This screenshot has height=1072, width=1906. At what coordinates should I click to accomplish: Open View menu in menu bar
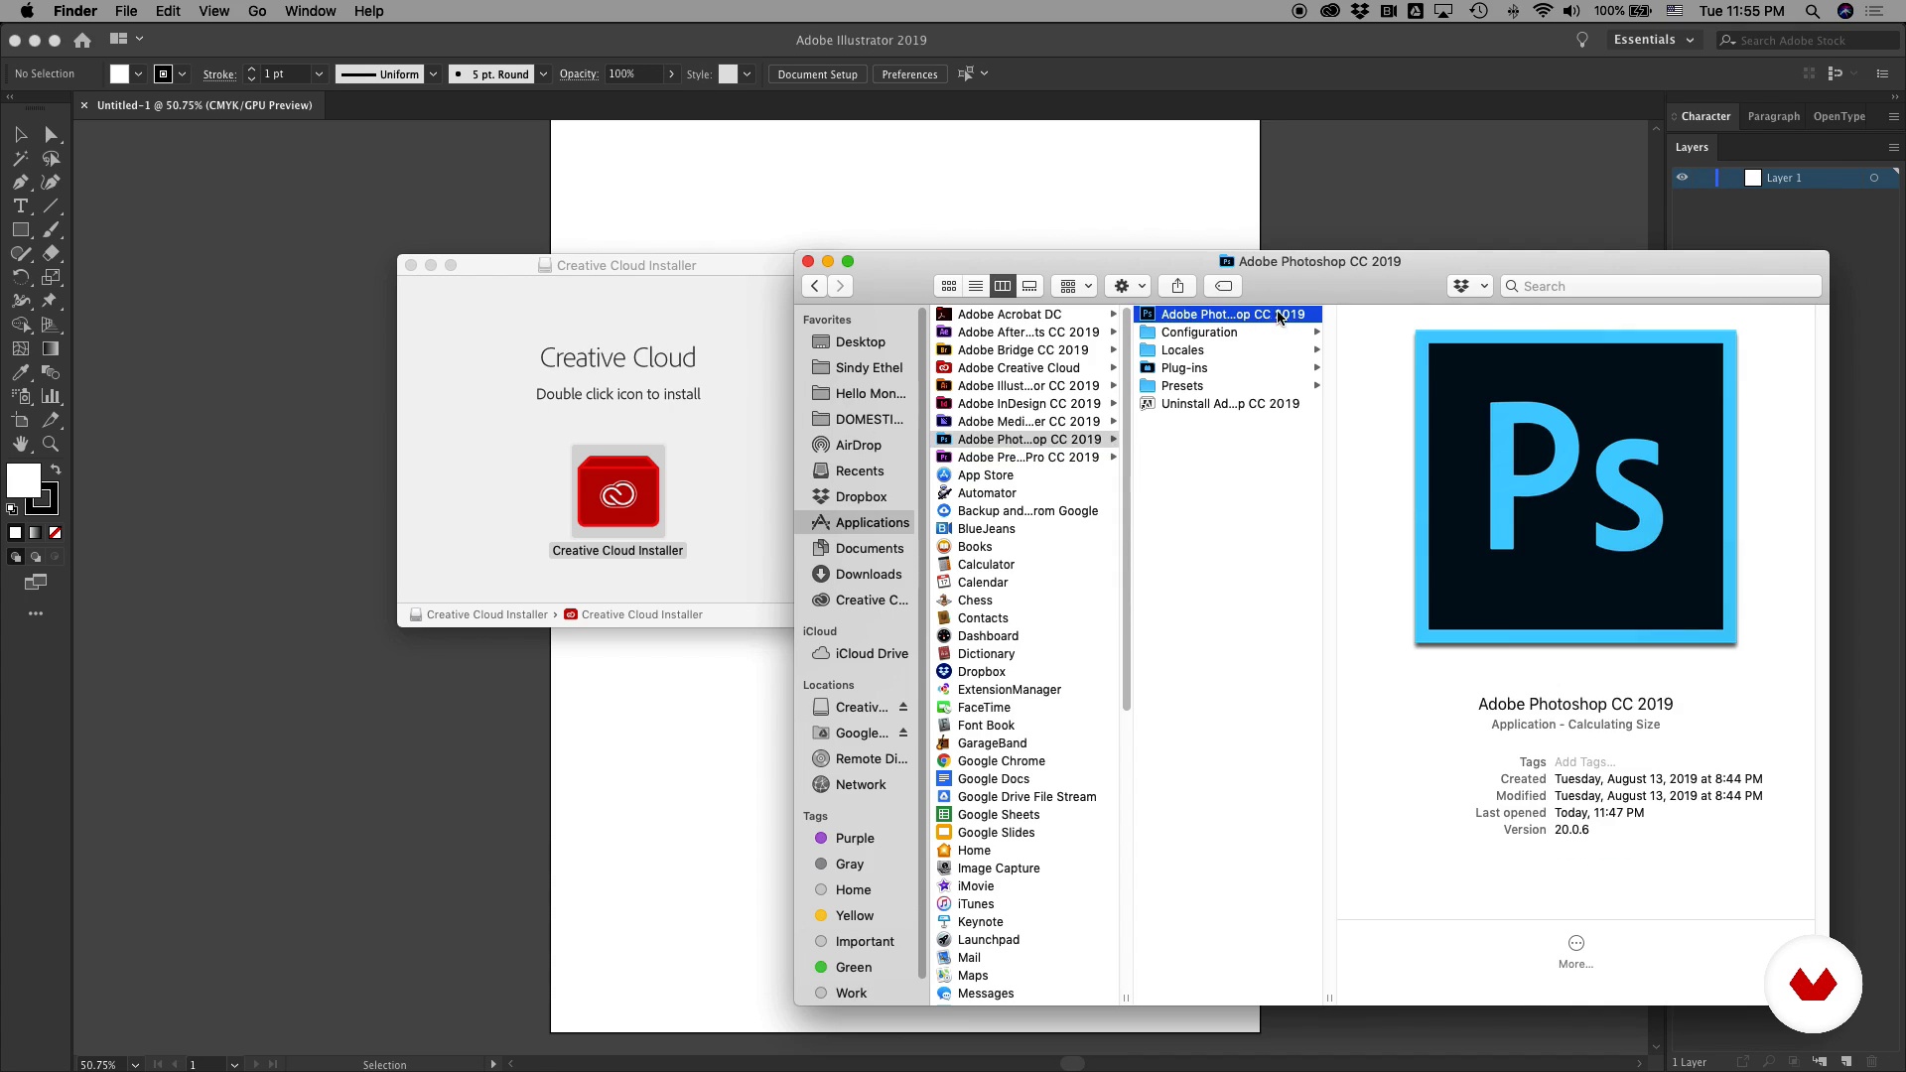pos(213,11)
